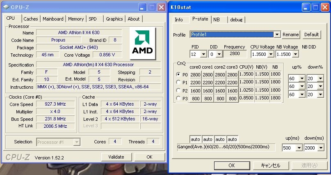Click OK in the CPU-Z window

click(149, 157)
